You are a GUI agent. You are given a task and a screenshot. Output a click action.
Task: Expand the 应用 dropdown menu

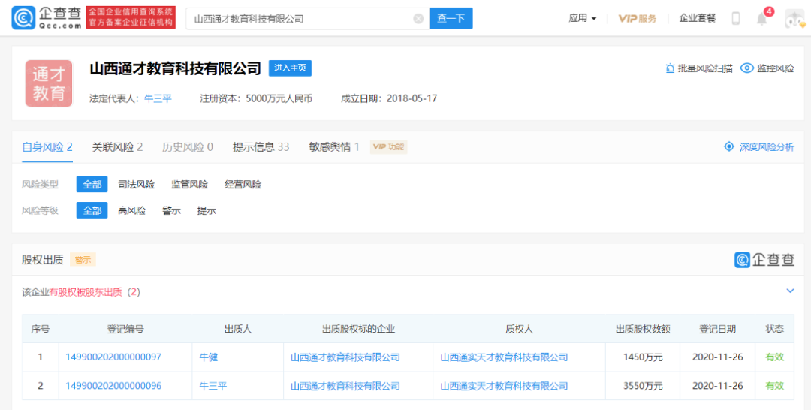(583, 19)
